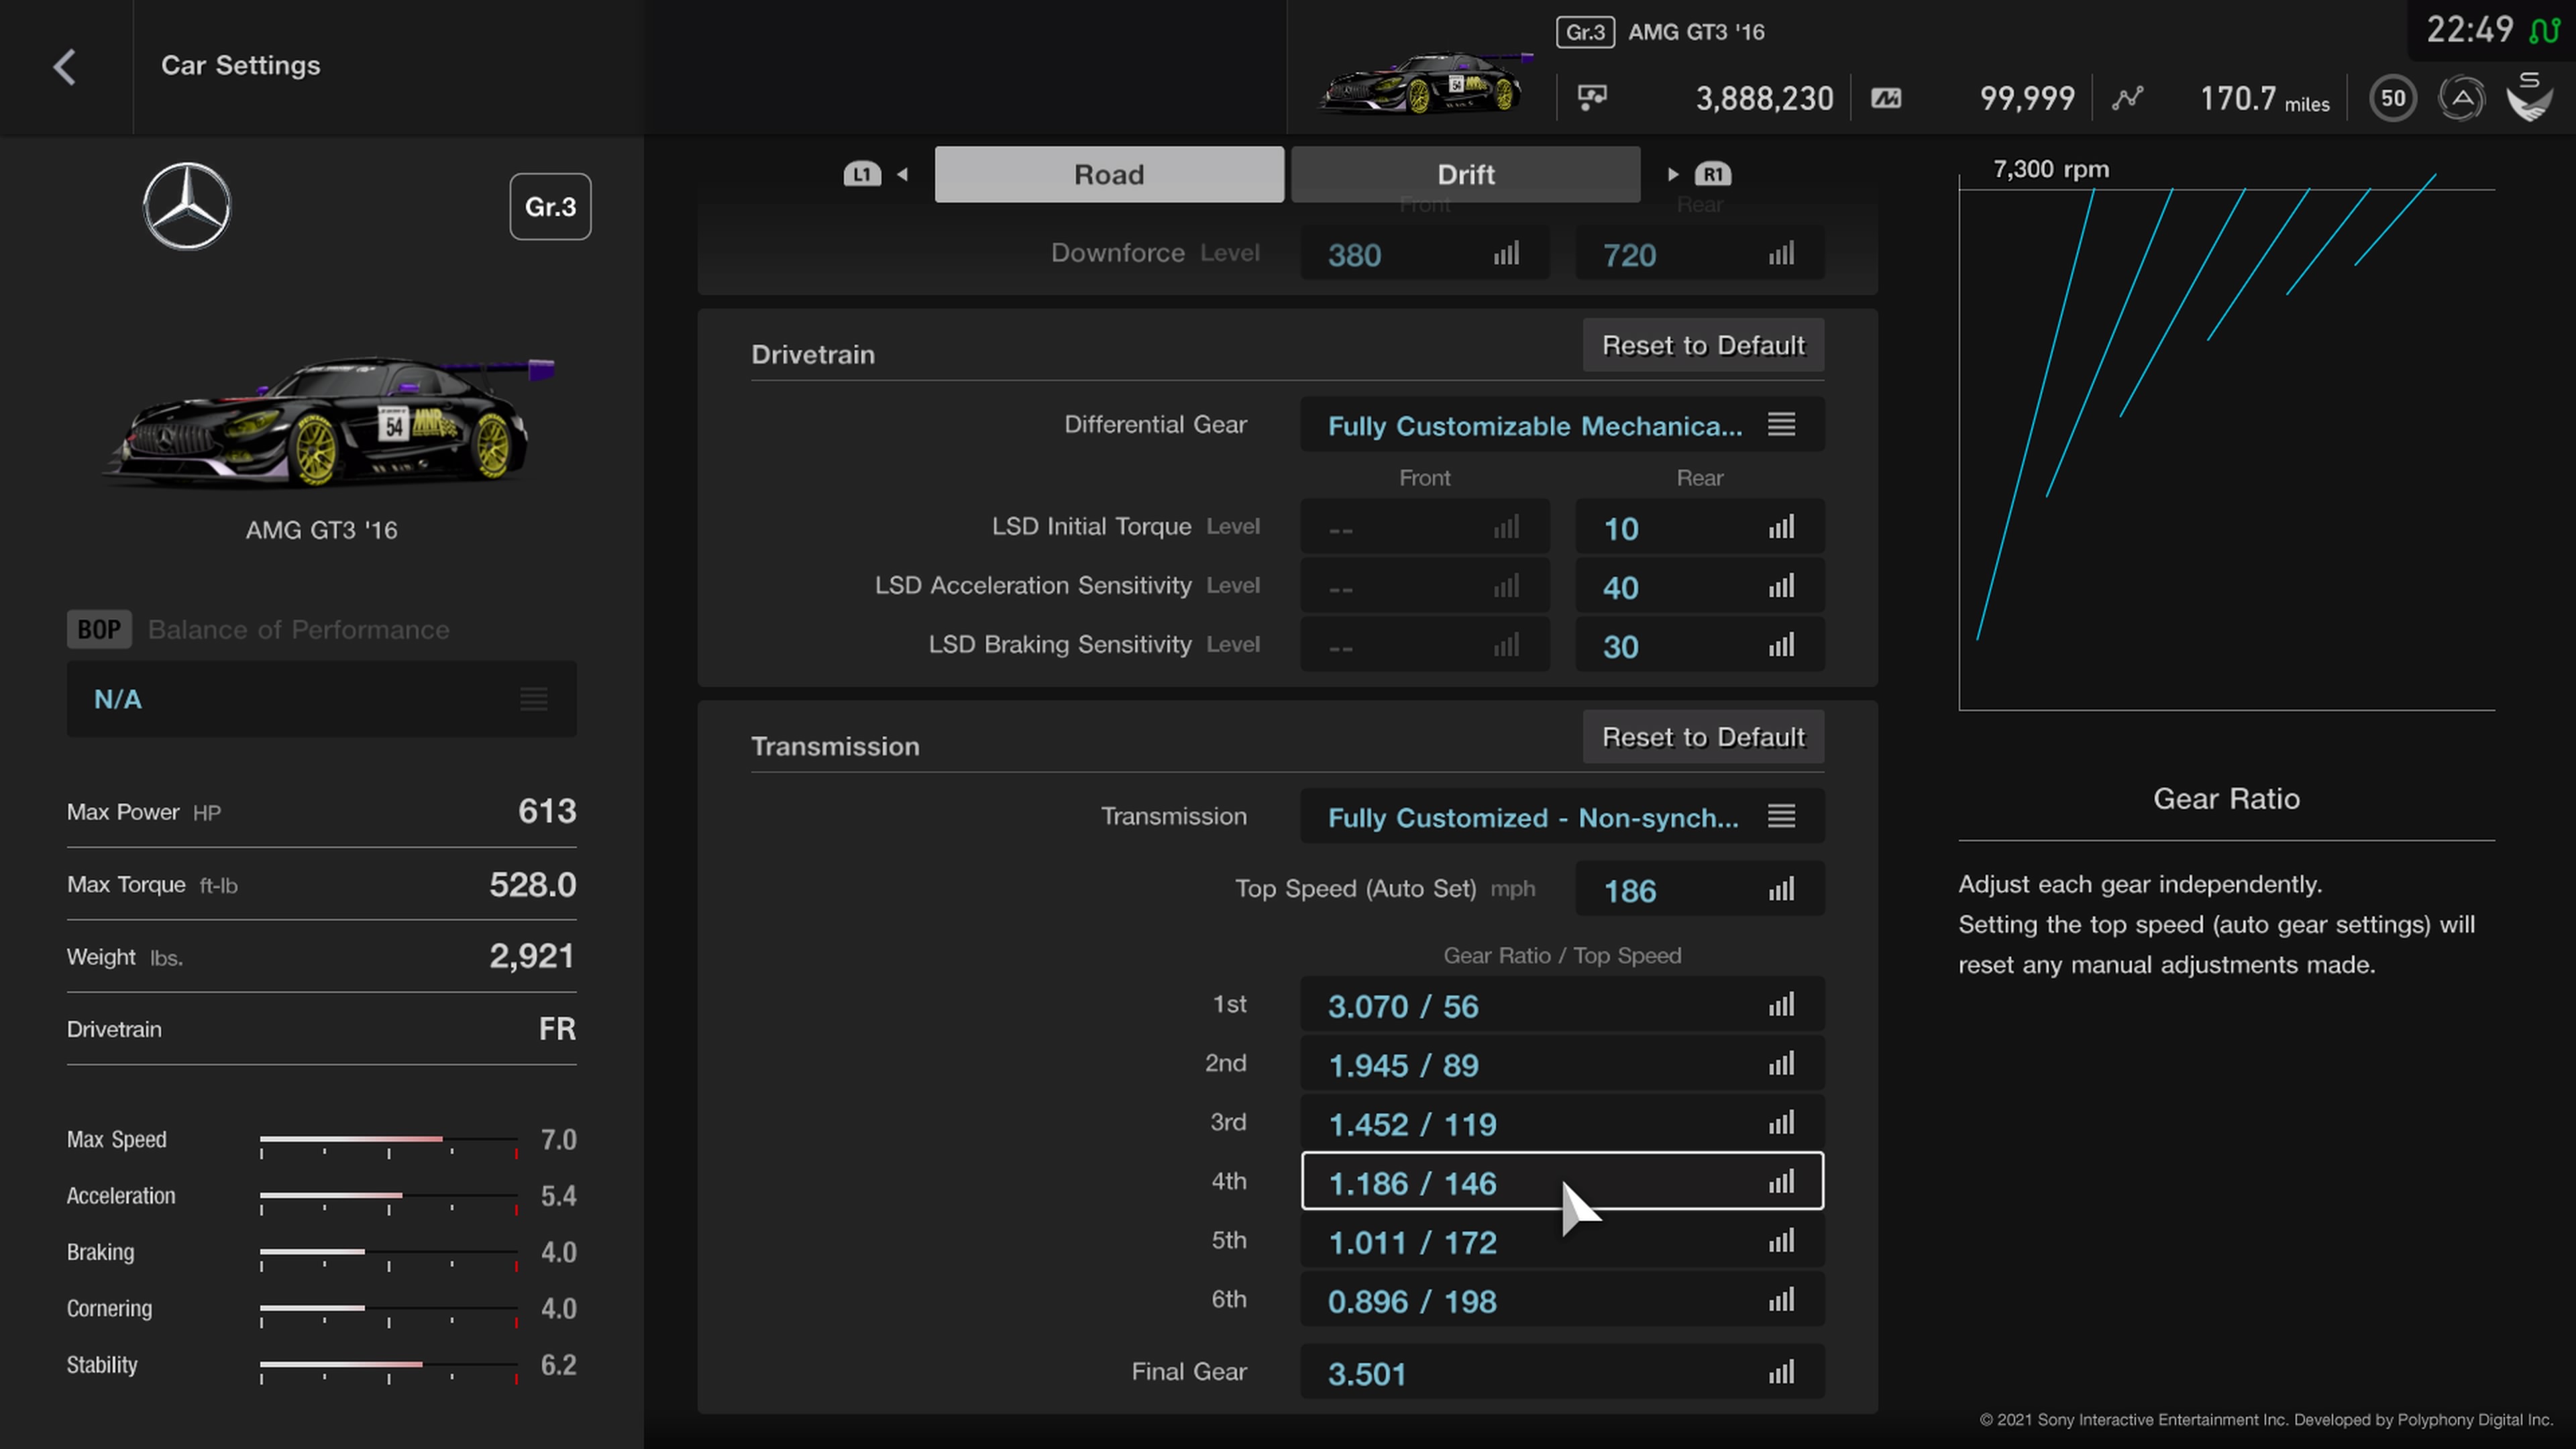Click the right arrow beside Drift tab
The height and width of the screenshot is (1449, 2576).
pyautogui.click(x=1673, y=174)
